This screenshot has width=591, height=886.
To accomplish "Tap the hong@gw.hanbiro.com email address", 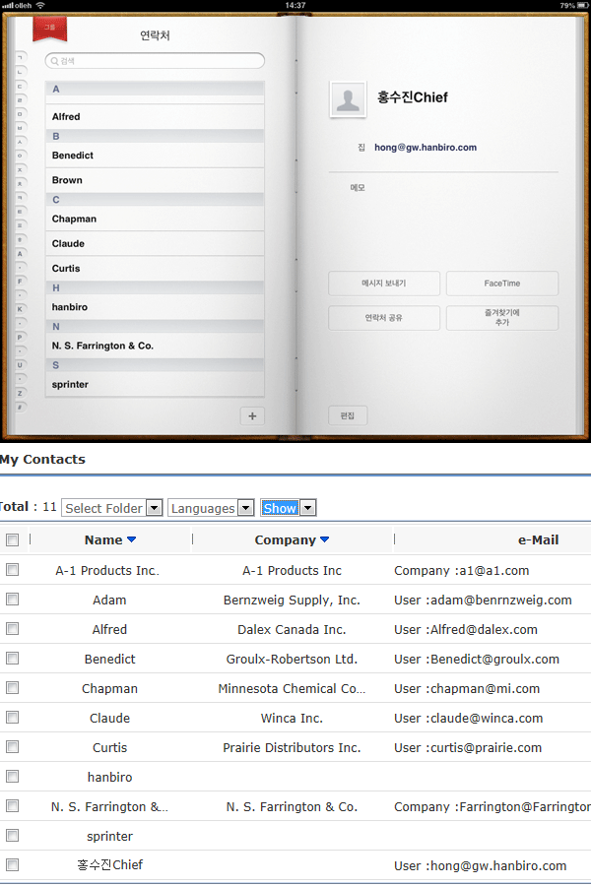I will (426, 148).
